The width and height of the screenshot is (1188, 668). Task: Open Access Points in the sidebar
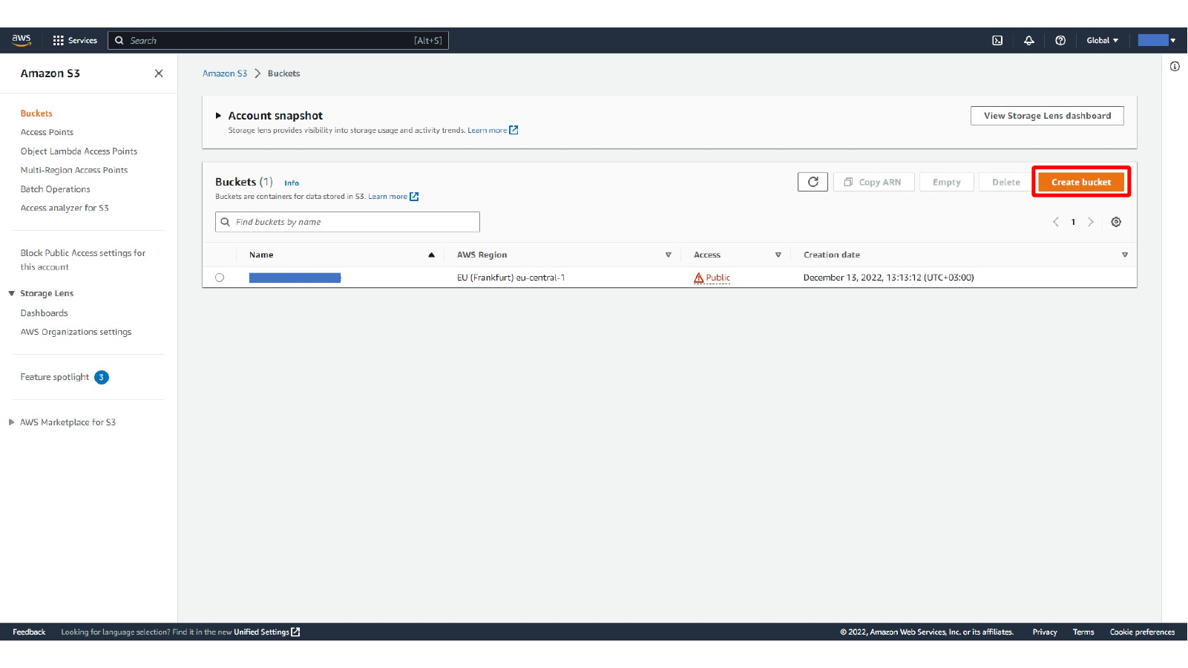pyautogui.click(x=47, y=132)
